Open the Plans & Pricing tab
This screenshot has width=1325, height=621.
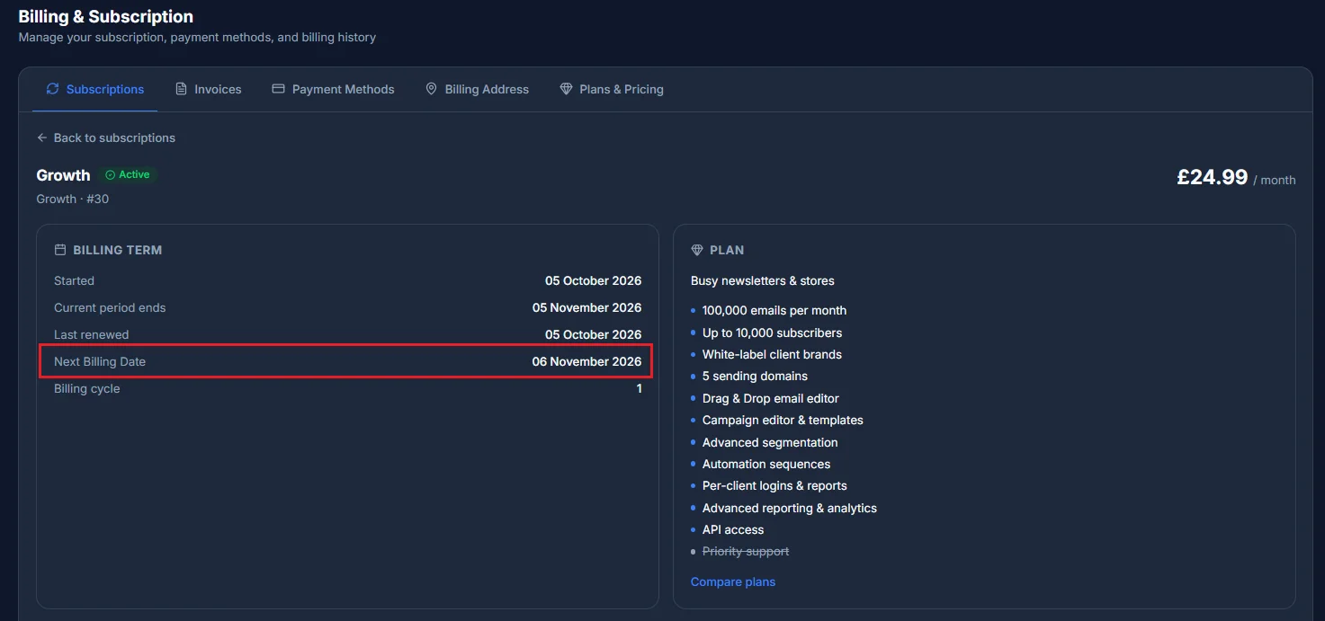(x=612, y=89)
